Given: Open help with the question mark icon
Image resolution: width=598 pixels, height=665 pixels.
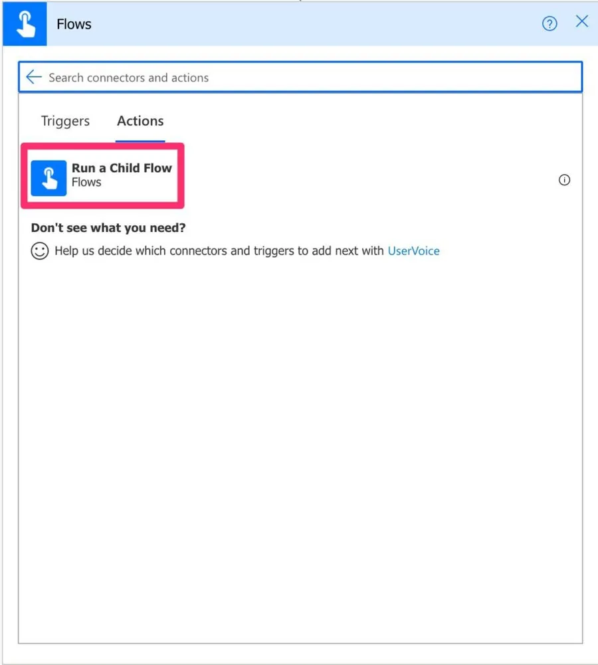Looking at the screenshot, I should click(x=549, y=25).
